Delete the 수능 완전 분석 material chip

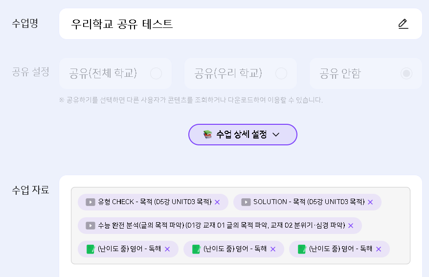pyautogui.click(x=351, y=226)
